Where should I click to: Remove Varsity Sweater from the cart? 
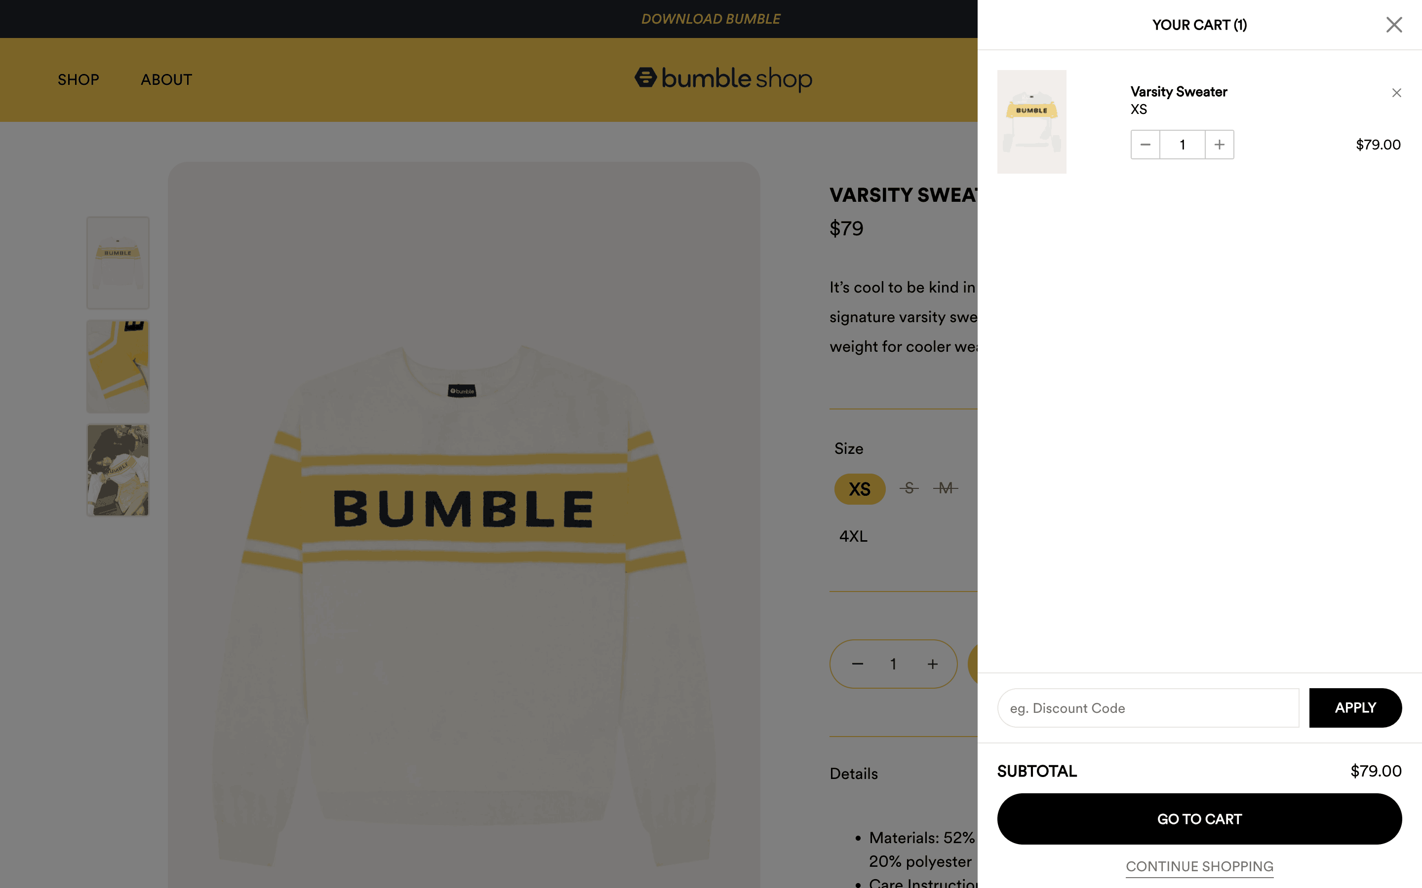pos(1397,93)
